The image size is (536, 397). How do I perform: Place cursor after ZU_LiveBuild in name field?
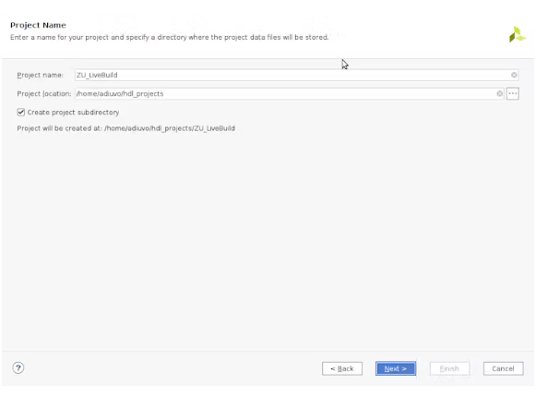(118, 75)
